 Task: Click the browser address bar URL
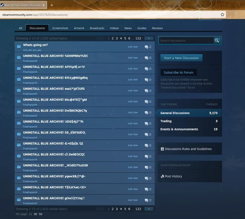[x=35, y=15]
